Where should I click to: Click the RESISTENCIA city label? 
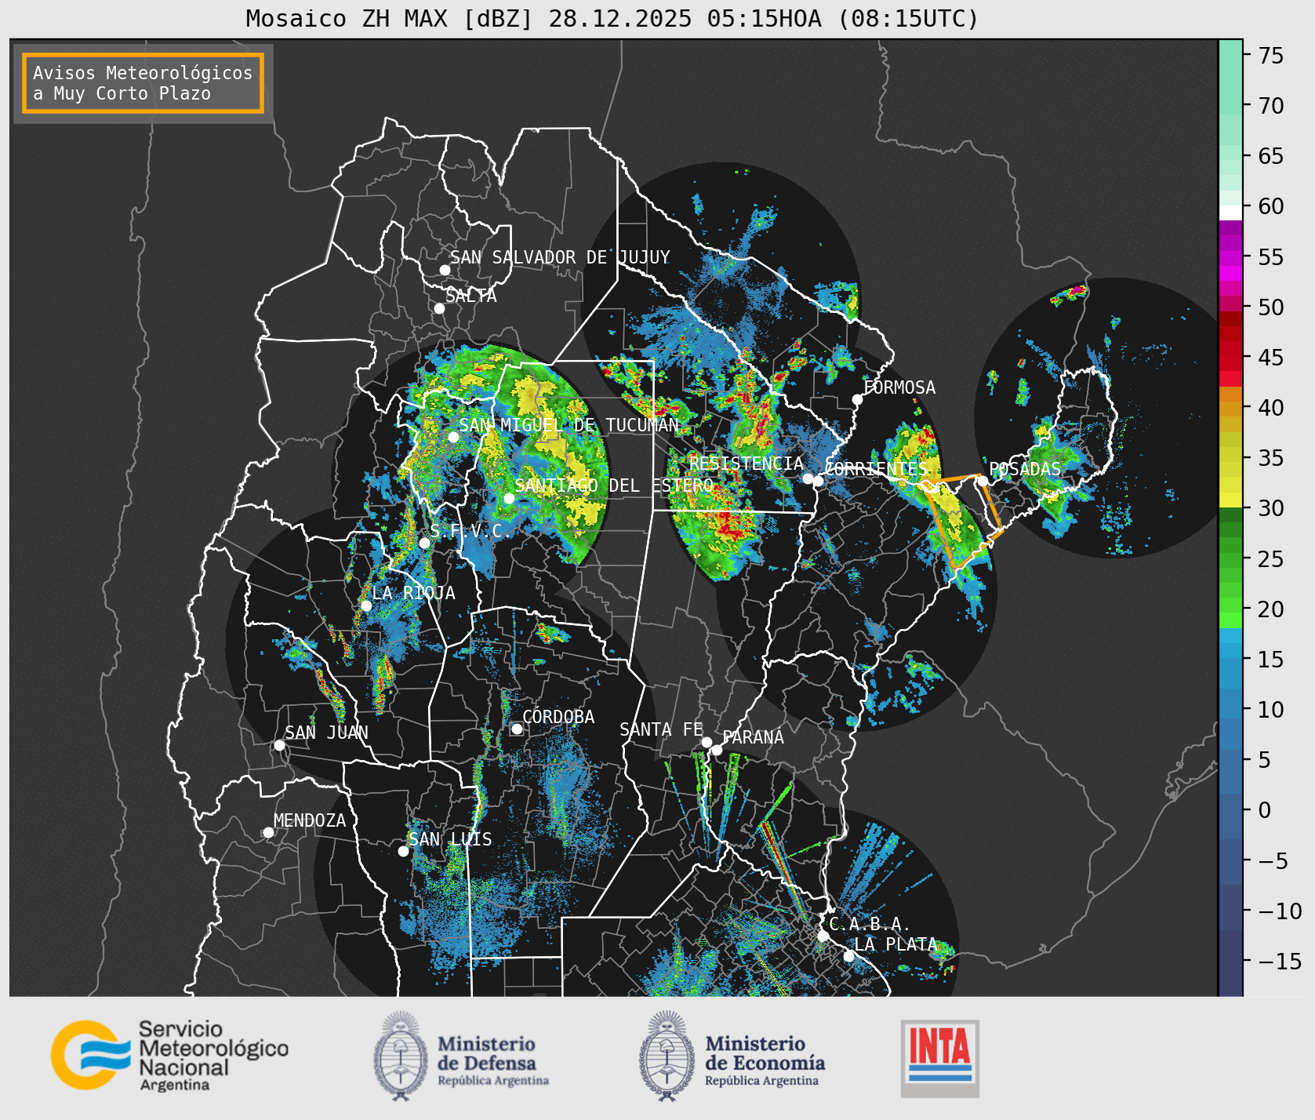tap(746, 464)
